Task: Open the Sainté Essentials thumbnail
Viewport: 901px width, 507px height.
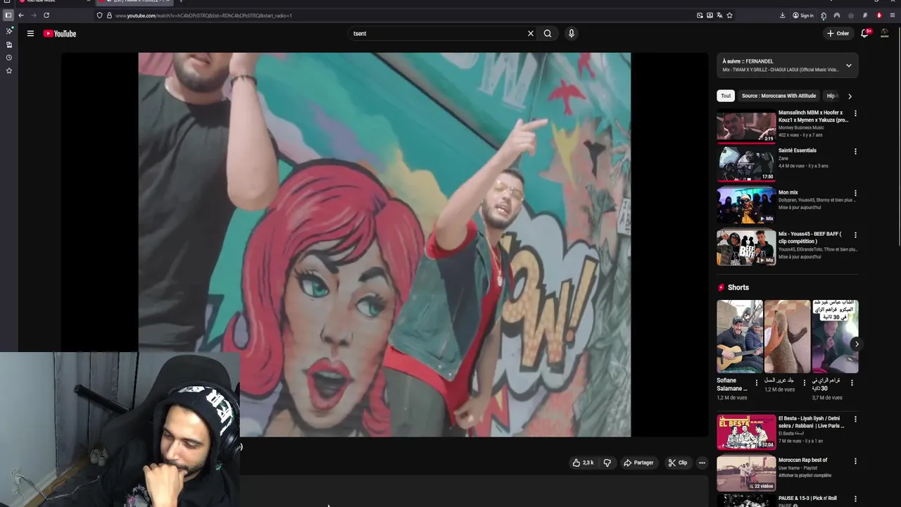Action: (746, 163)
